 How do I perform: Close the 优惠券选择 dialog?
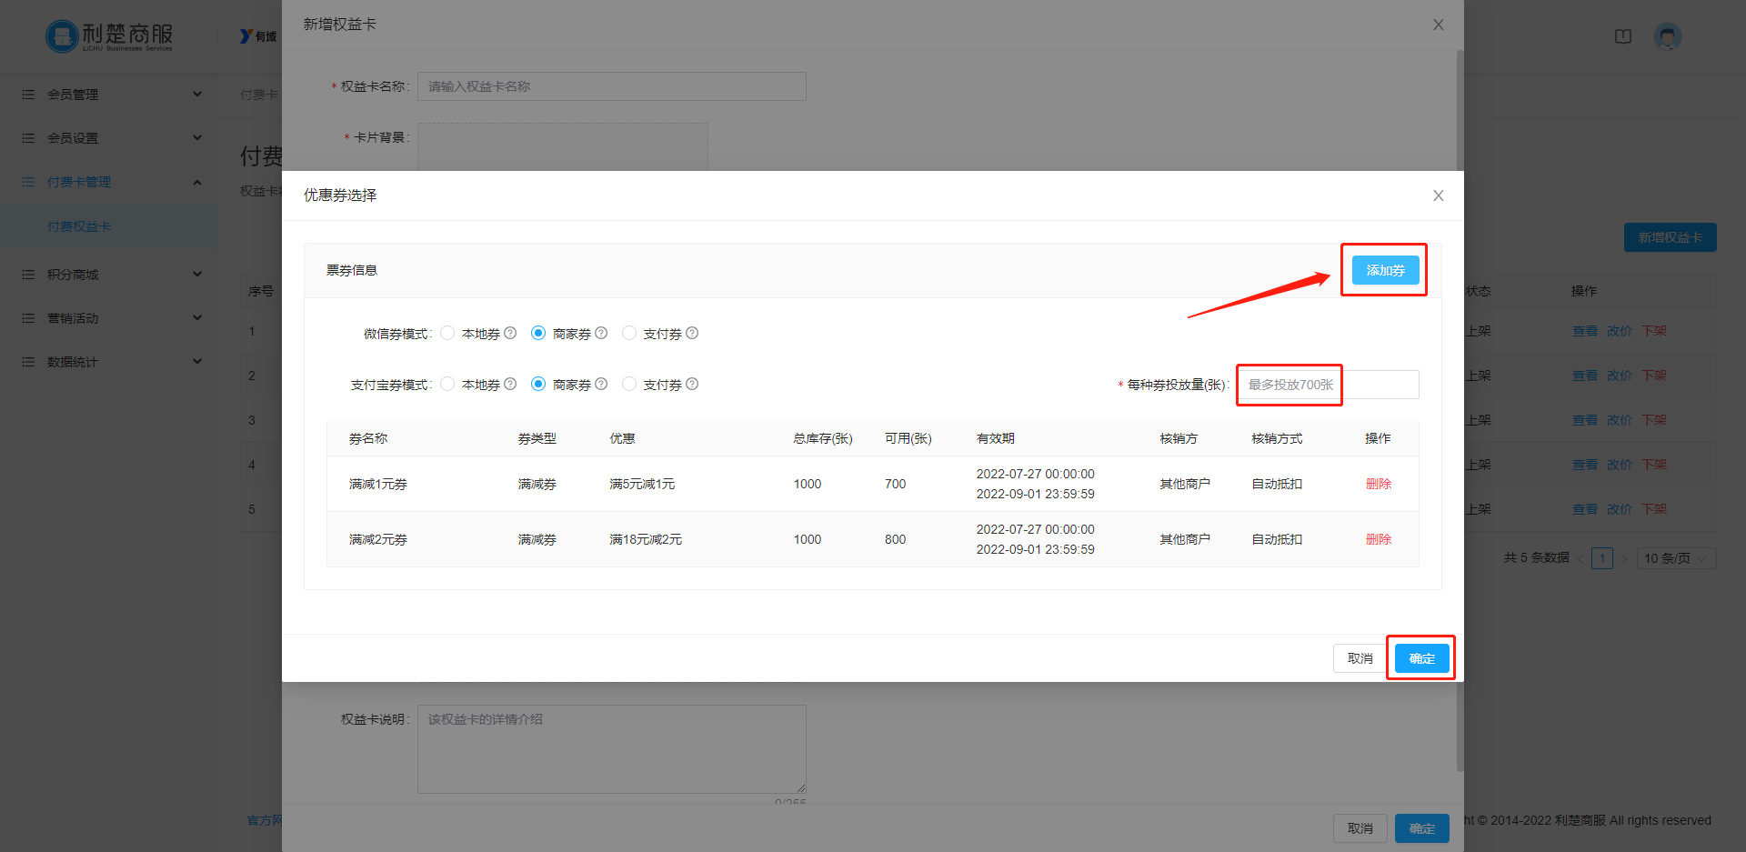1438,195
